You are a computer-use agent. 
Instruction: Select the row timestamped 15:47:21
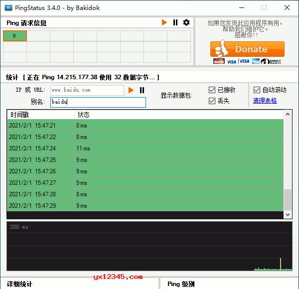pos(145,125)
